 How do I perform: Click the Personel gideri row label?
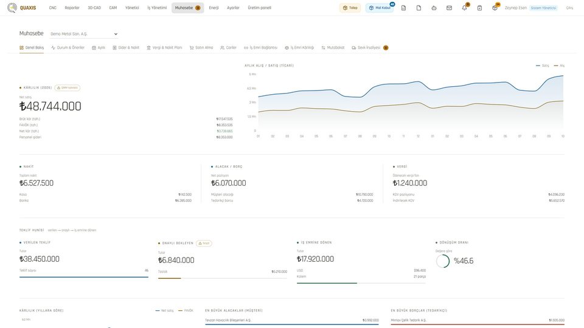pos(30,137)
